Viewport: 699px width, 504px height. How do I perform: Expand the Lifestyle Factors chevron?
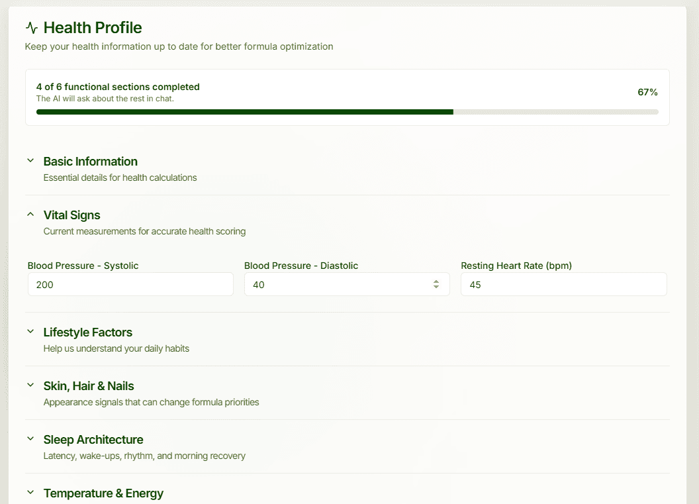(x=30, y=331)
